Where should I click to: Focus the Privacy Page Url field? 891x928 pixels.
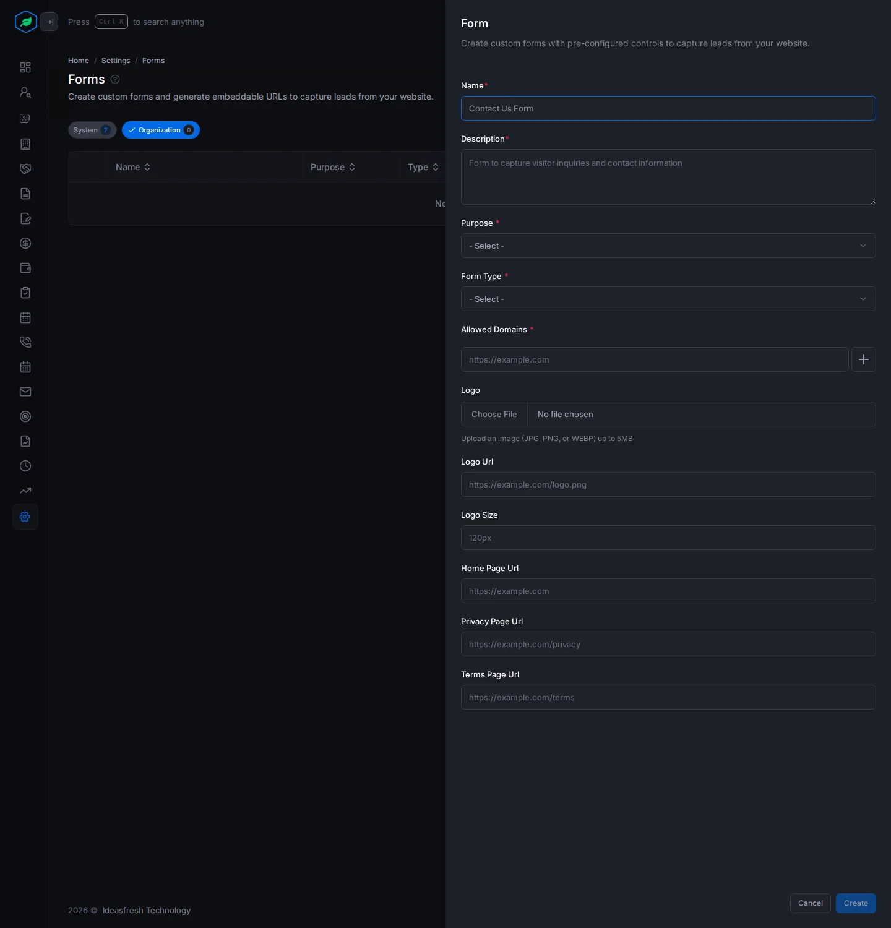coord(668,644)
